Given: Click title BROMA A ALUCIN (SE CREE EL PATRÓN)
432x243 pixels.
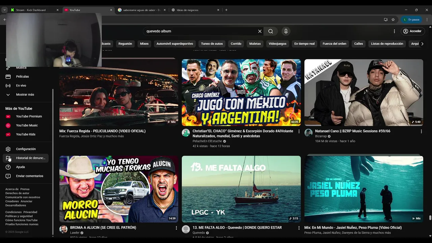Looking at the screenshot, I should pyautogui.click(x=103, y=228).
